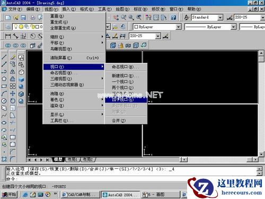Open the Help question mark icon
The height and width of the screenshot is (199, 265).
pyautogui.click(x=173, y=18)
